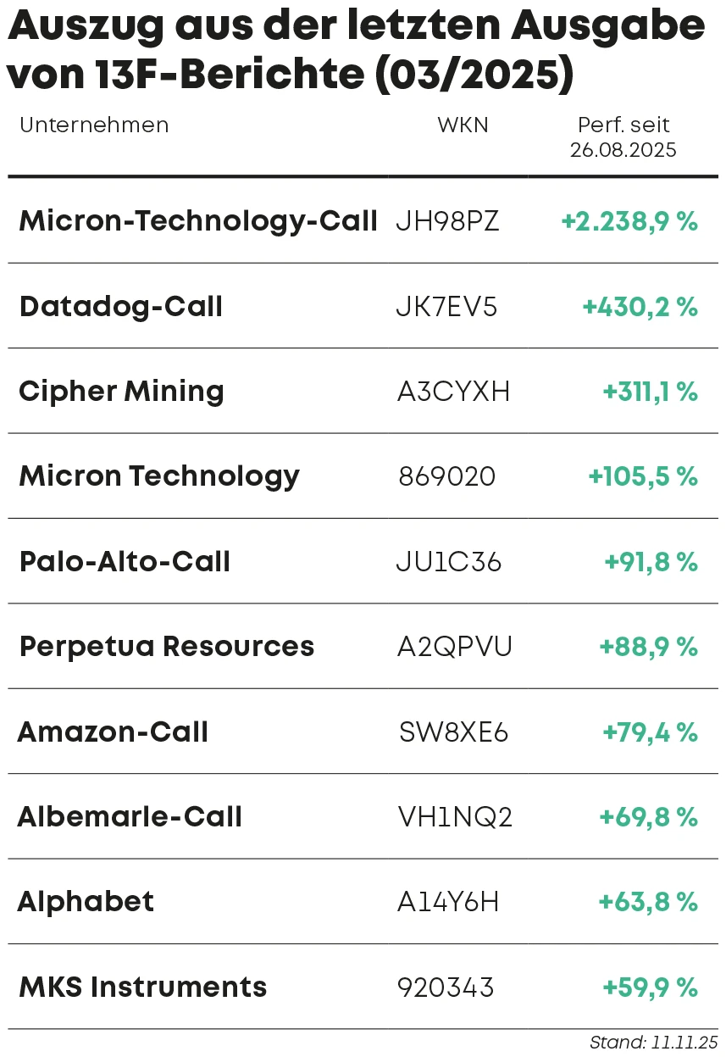
Task: Click the Micron-Technology-Call company name
Action: click(x=197, y=221)
